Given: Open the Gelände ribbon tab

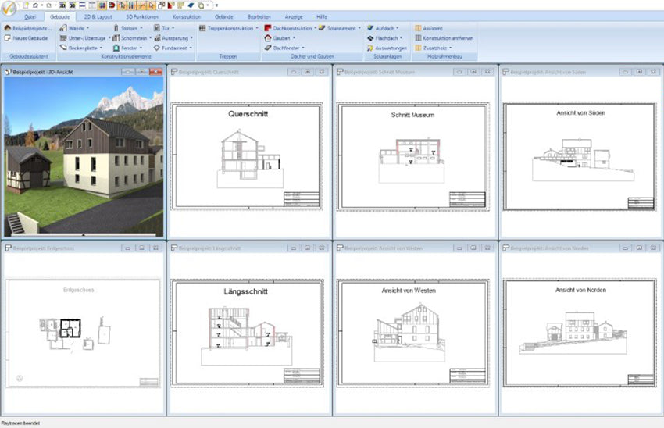Looking at the screenshot, I should [224, 16].
